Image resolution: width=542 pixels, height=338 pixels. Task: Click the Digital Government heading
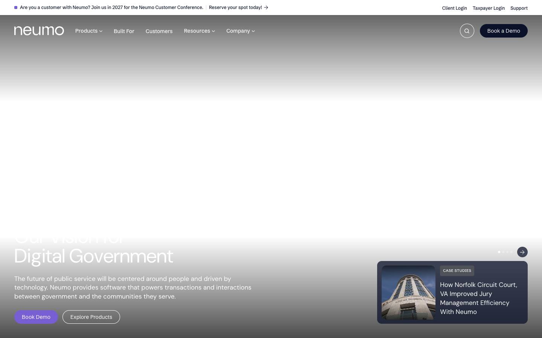[x=94, y=256]
